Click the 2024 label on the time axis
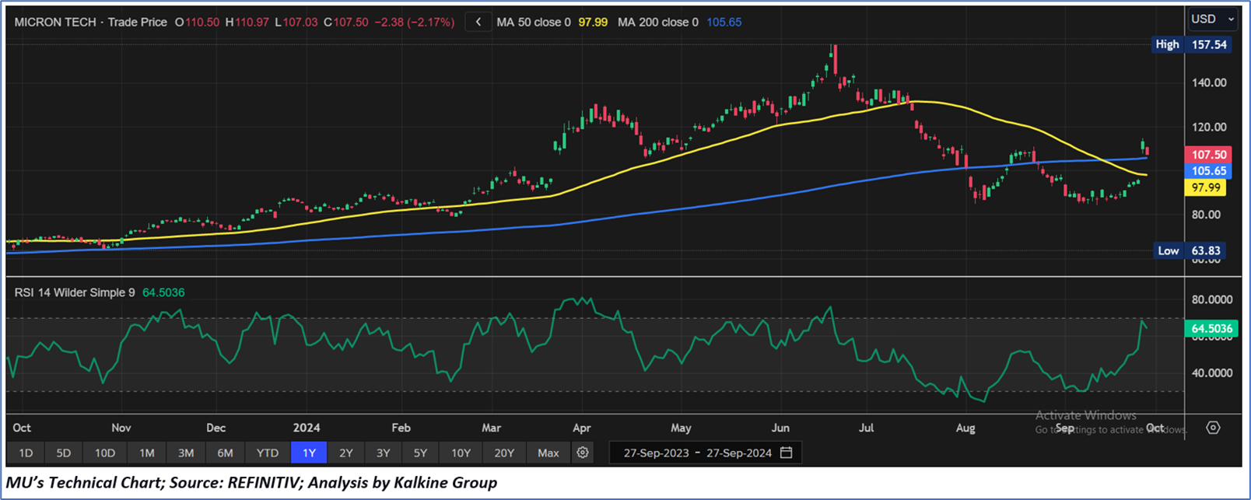The width and height of the screenshot is (1251, 500). pyautogui.click(x=307, y=428)
